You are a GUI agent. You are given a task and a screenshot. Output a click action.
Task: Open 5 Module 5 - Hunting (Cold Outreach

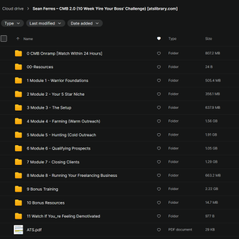tap(62, 135)
